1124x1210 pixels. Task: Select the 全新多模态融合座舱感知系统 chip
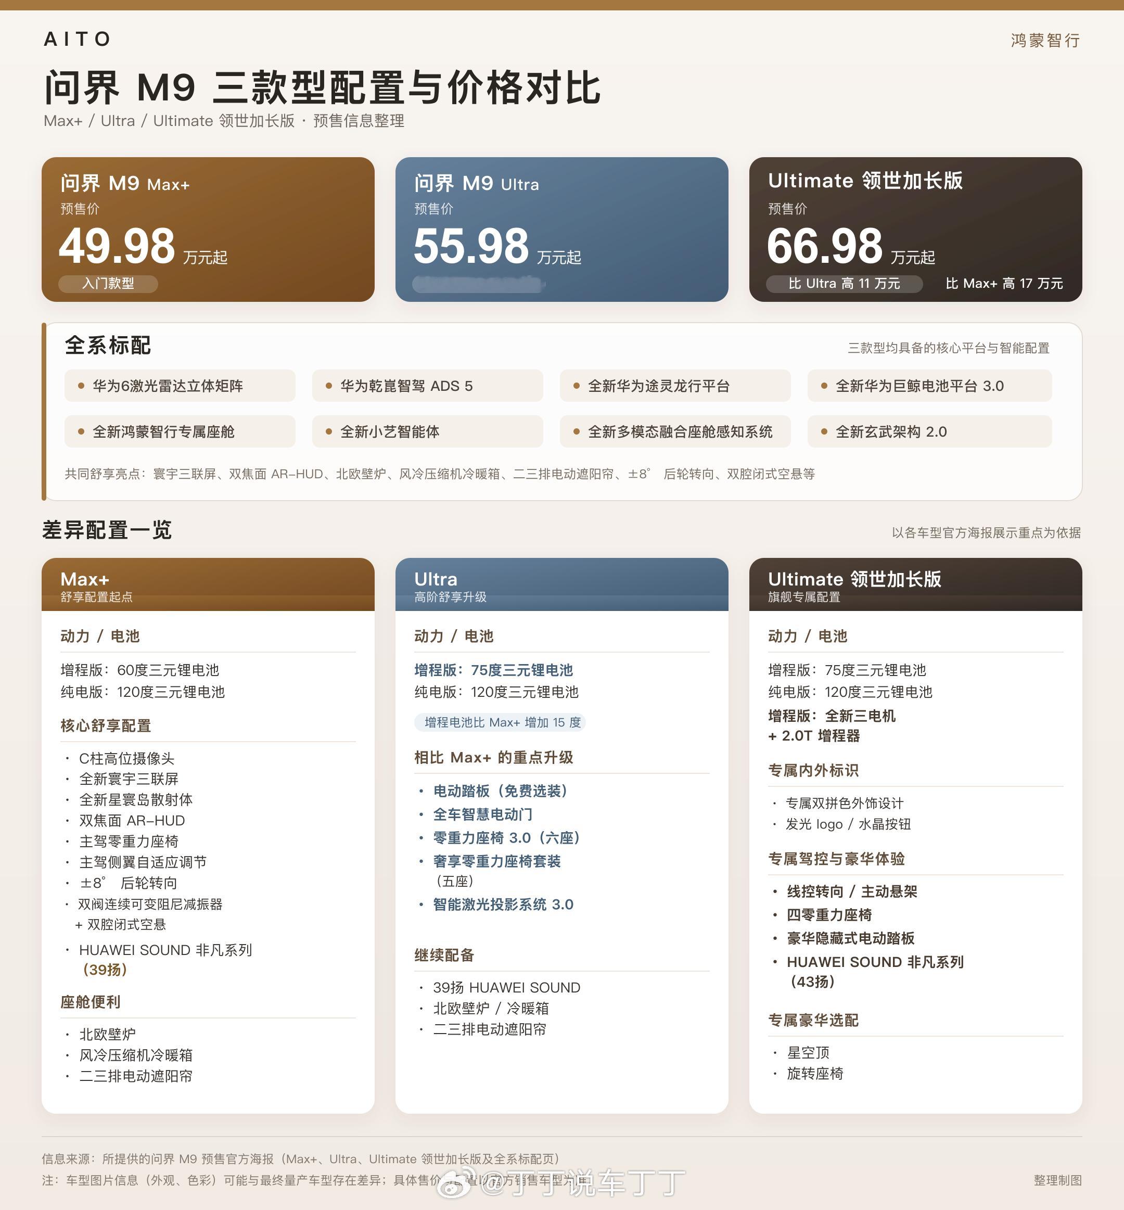coord(675,432)
